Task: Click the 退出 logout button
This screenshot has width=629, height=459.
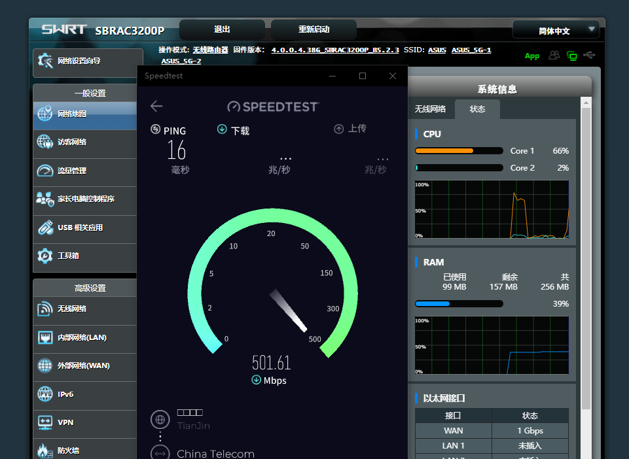Action: pyautogui.click(x=222, y=29)
